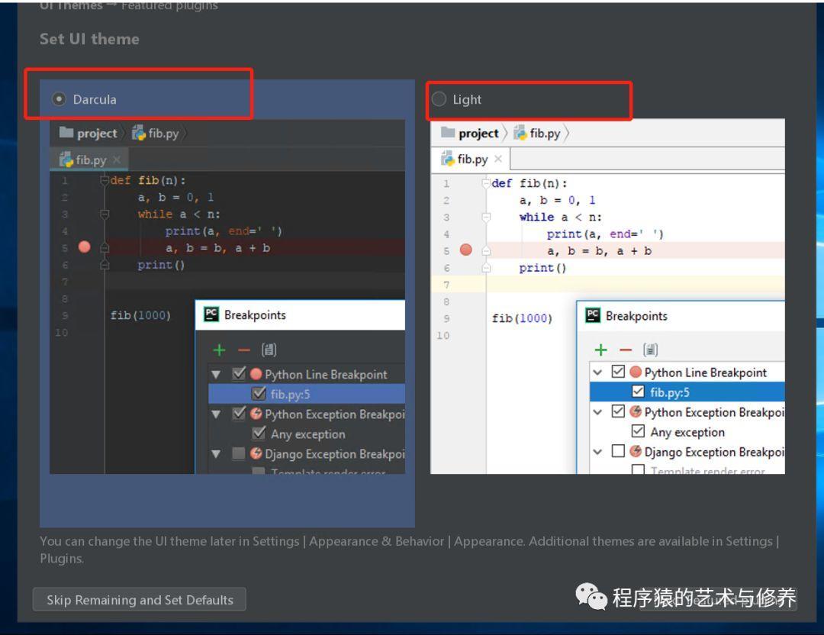Click red Python Line Breakpoint icon in Darcula preview
Viewport: 824px width, 635px height.
pos(256,374)
